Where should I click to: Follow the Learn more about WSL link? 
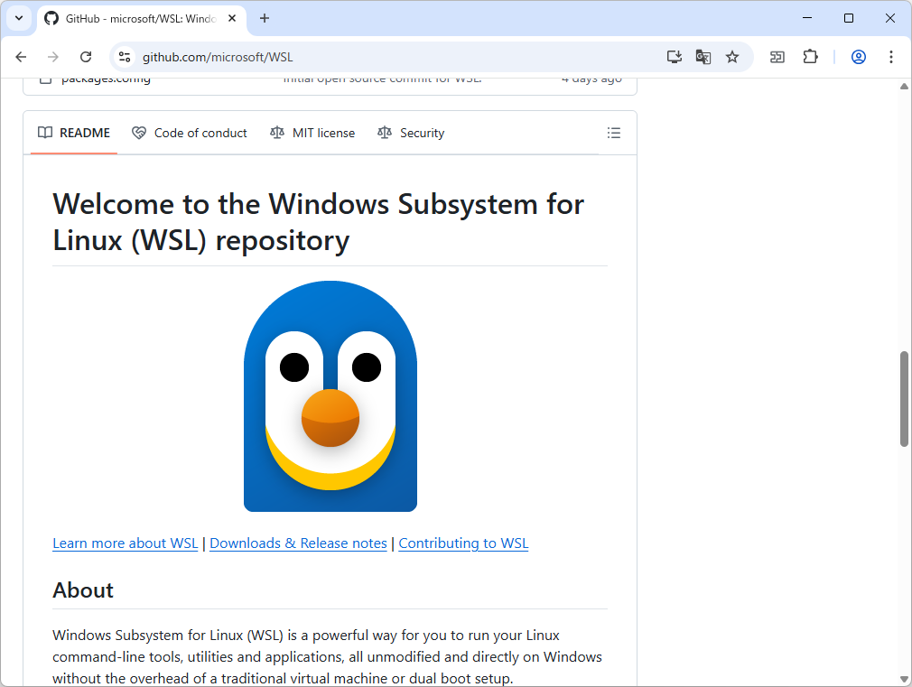(125, 543)
